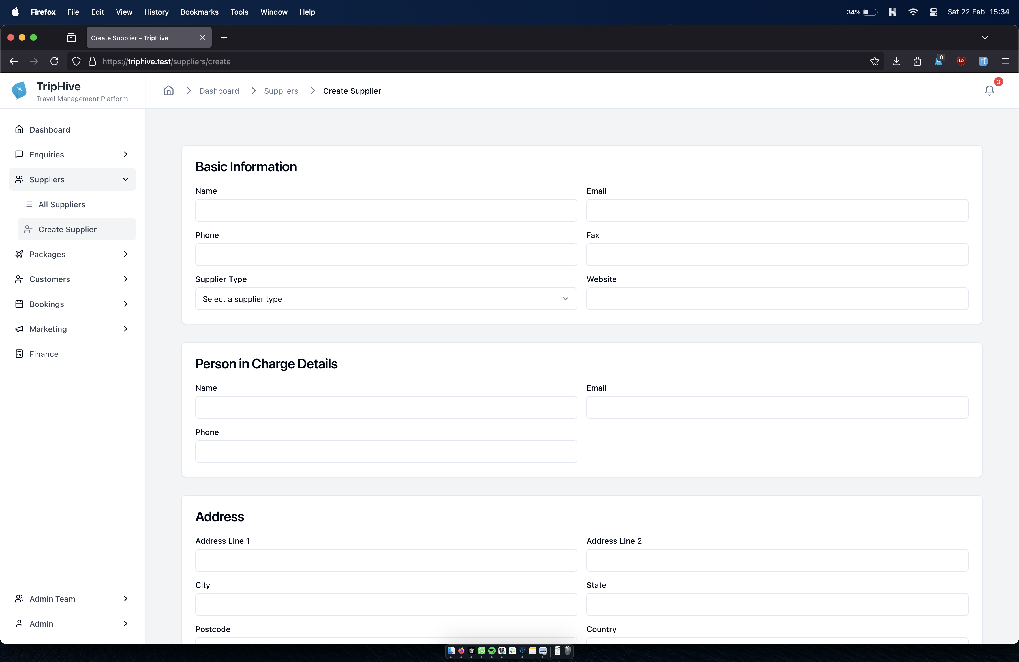Open the File menu
Image resolution: width=1019 pixels, height=662 pixels.
[x=73, y=12]
